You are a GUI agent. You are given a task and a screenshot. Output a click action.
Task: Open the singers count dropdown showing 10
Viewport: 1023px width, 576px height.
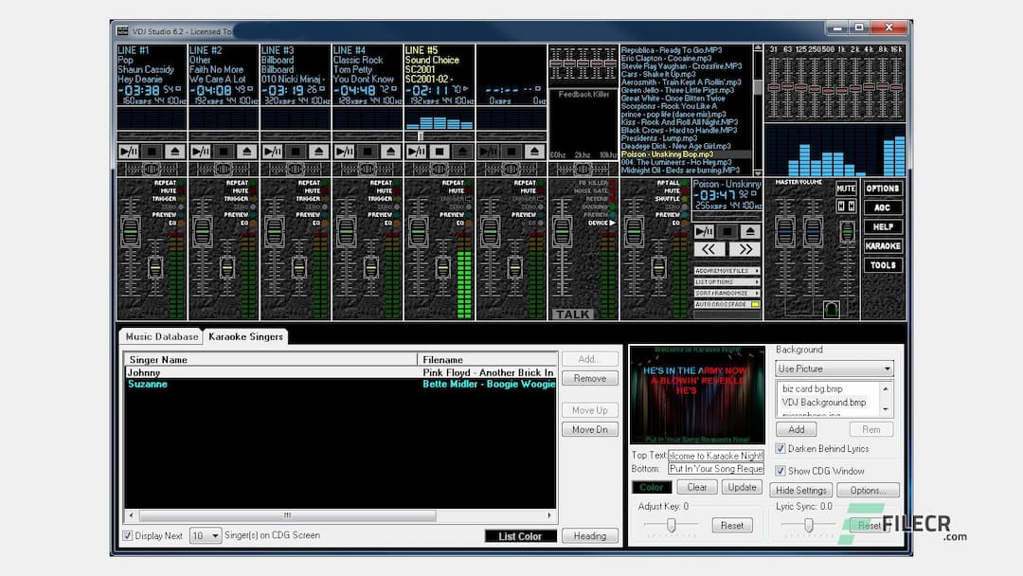216,535
